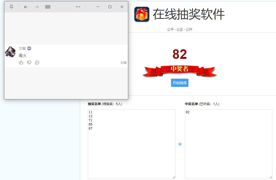Grab the resize handle of the 中奖名单 textarea
Viewport: 276px width, 180px height.
click(271, 177)
